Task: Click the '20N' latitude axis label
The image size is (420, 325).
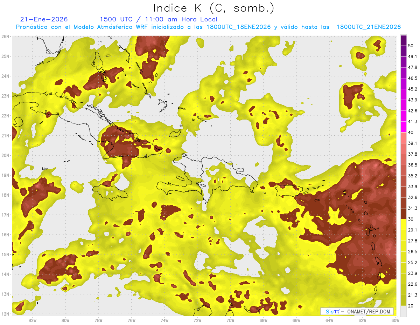Action: [5, 155]
